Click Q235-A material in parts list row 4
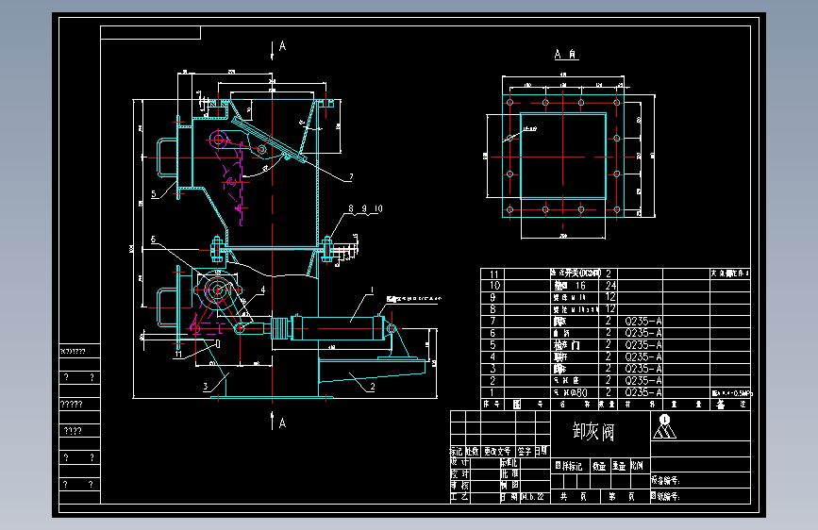Screen dimensions: 818x530 coord(643,356)
